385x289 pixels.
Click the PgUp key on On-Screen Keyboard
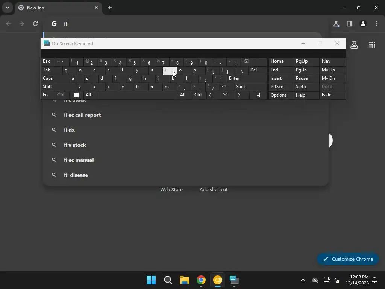[x=306, y=61]
